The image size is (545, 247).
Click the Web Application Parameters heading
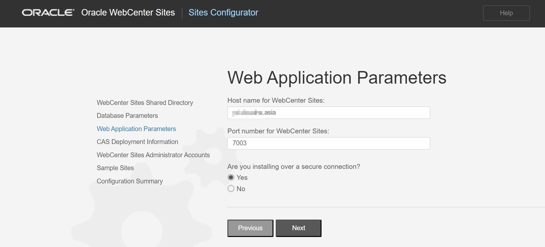click(x=337, y=78)
